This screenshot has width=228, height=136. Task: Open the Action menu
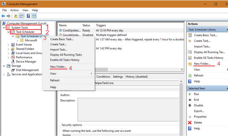tap(14, 10)
